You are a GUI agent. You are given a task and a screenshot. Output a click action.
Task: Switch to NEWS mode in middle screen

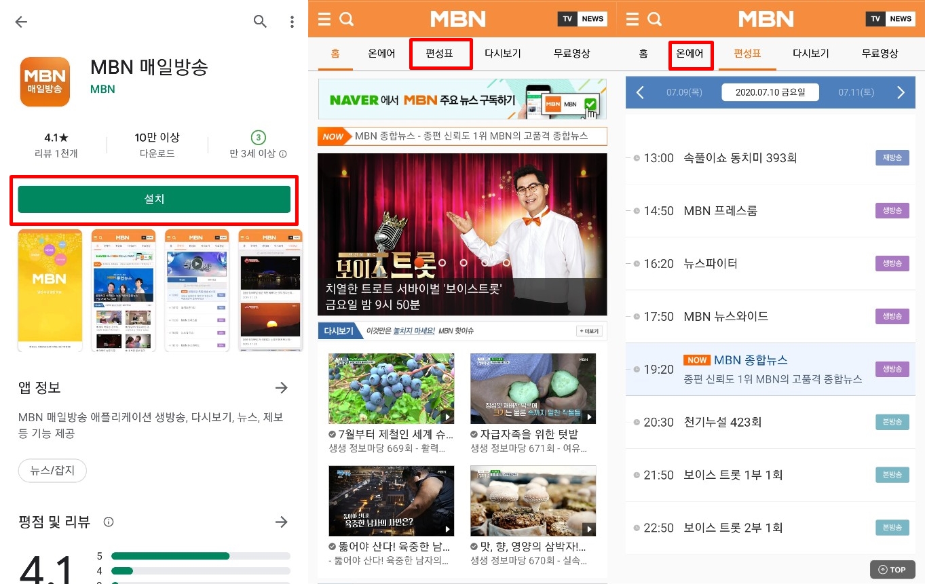point(592,18)
